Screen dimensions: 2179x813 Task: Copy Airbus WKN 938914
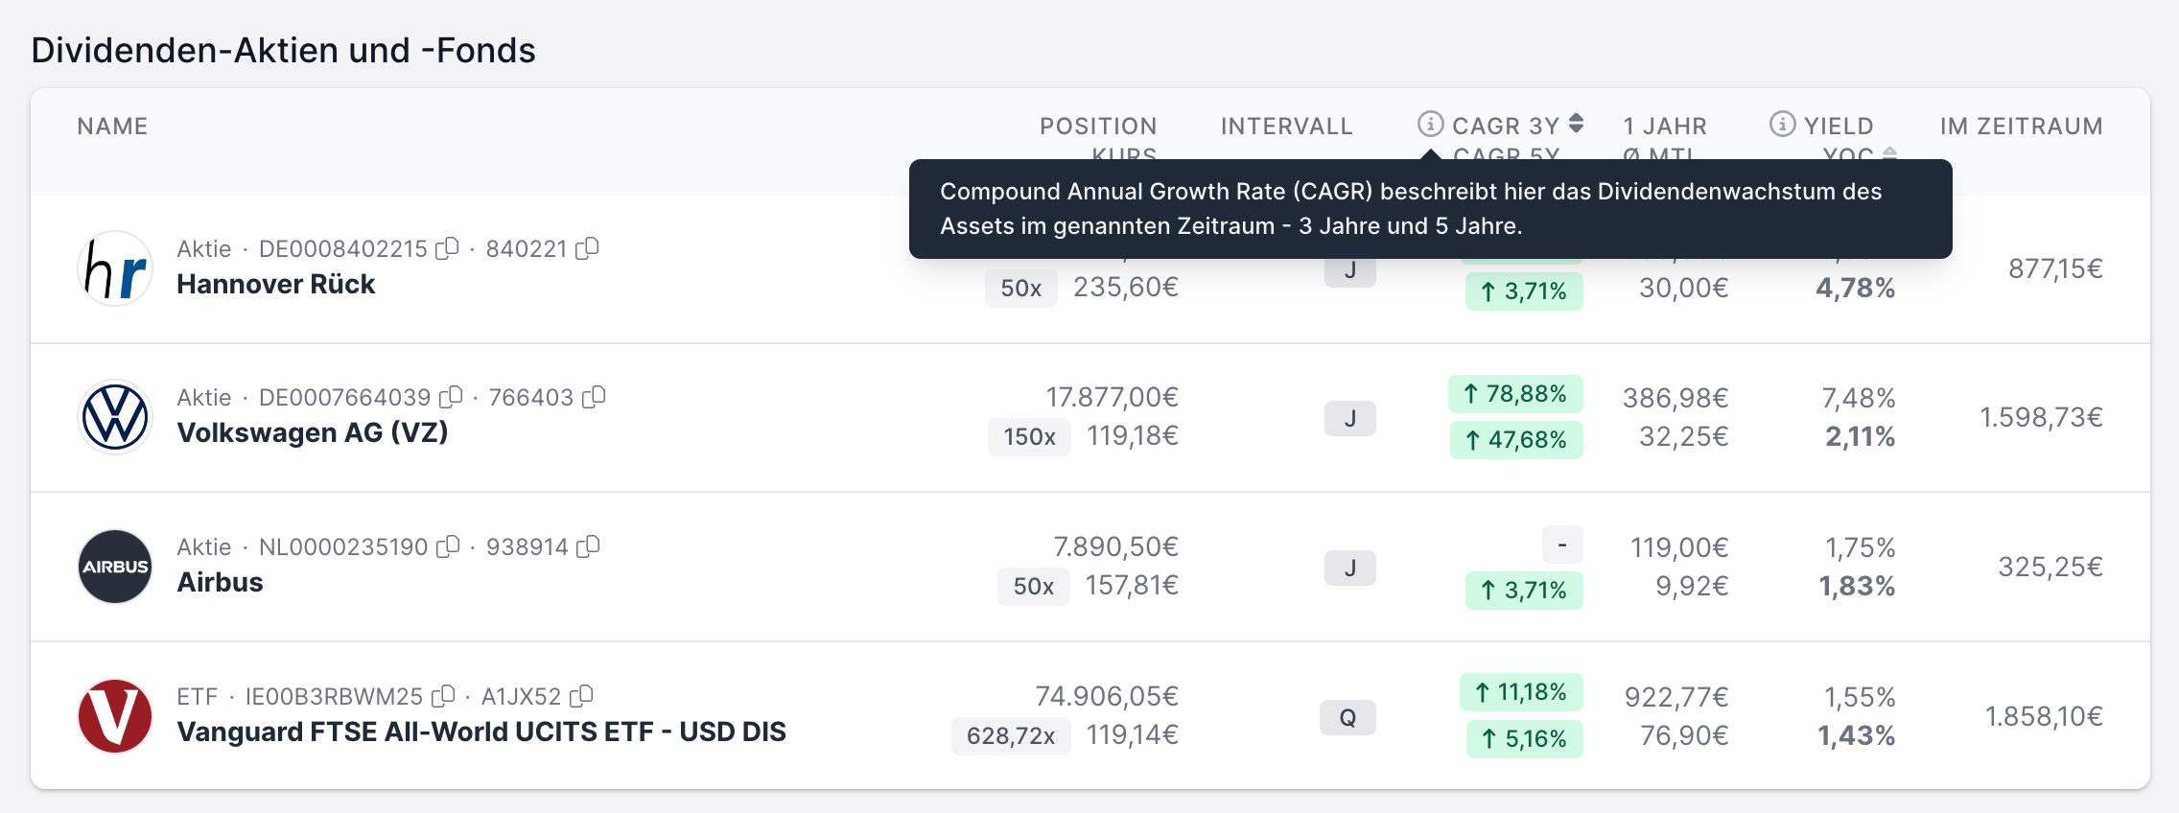click(588, 546)
